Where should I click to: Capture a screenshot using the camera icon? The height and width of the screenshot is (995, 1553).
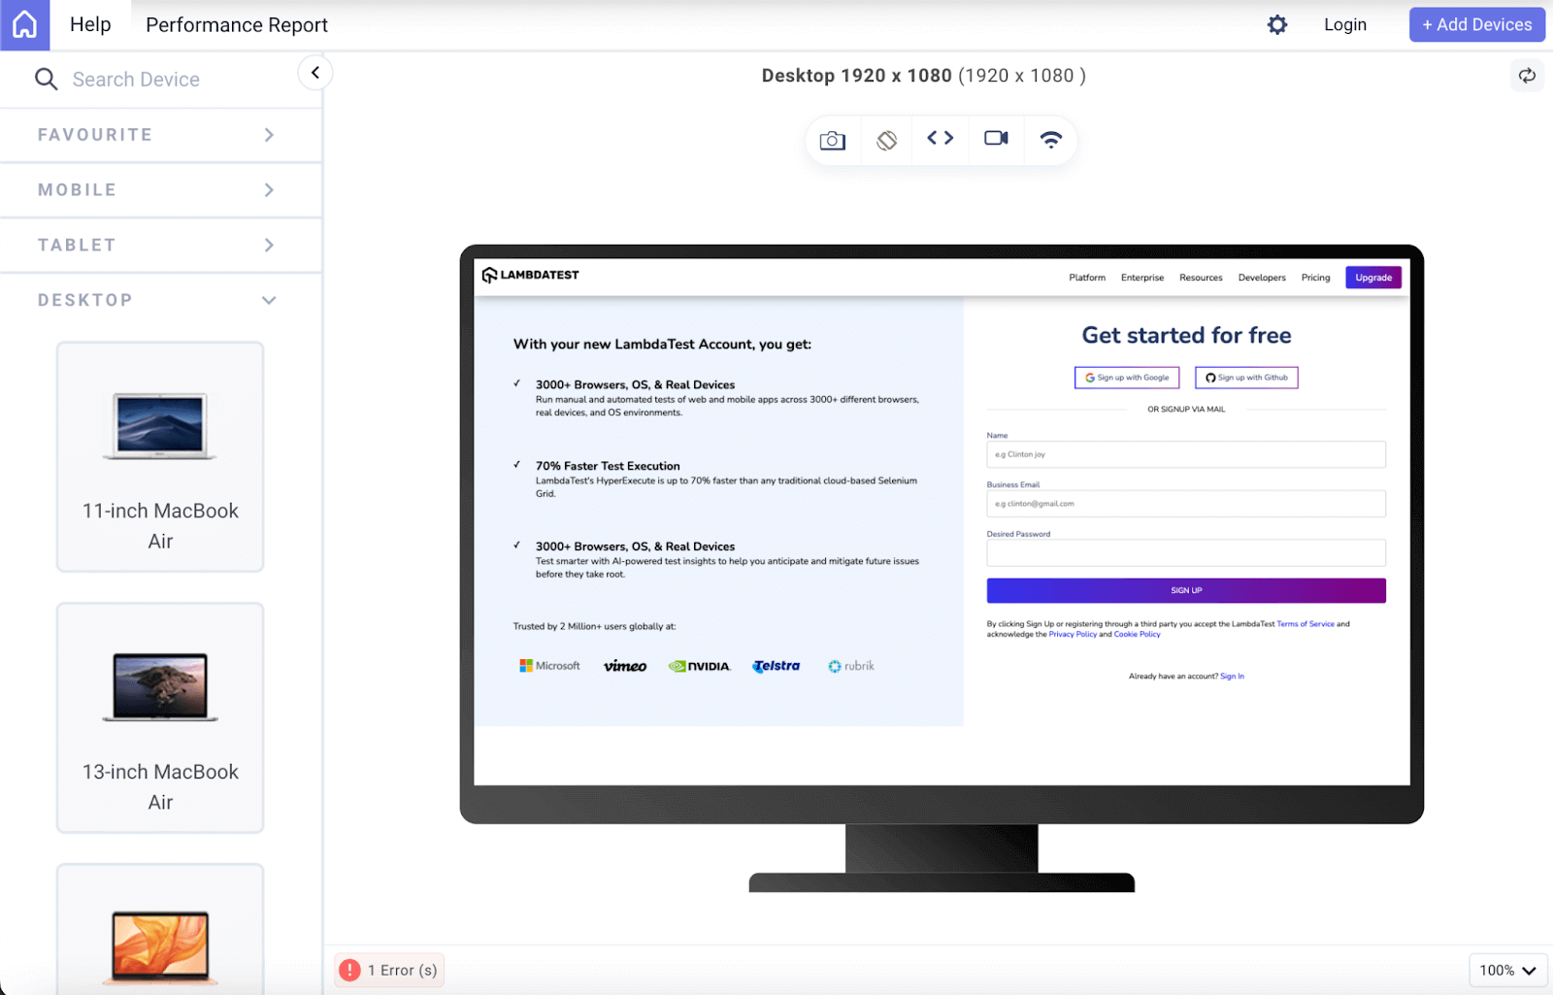pyautogui.click(x=832, y=139)
